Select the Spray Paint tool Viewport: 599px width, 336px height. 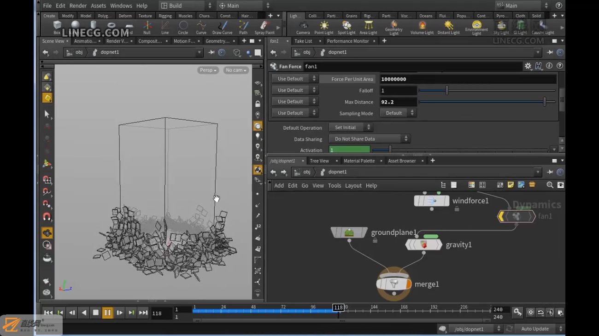(264, 27)
